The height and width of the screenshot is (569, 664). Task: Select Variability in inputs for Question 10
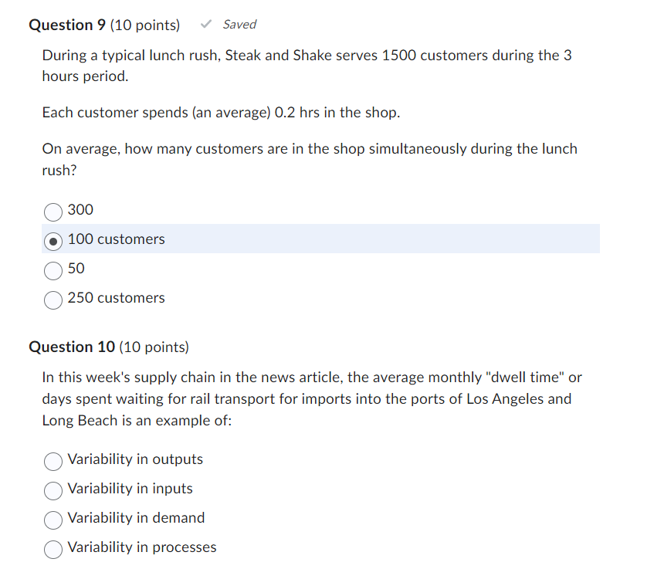tap(53, 491)
